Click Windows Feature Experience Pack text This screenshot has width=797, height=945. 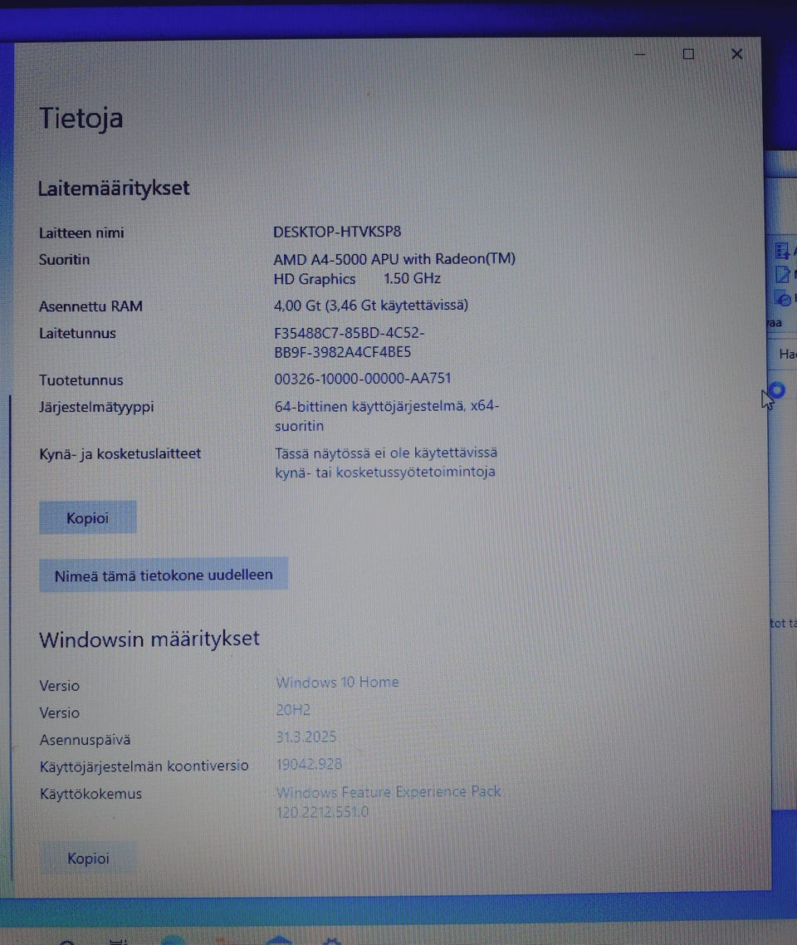click(388, 792)
